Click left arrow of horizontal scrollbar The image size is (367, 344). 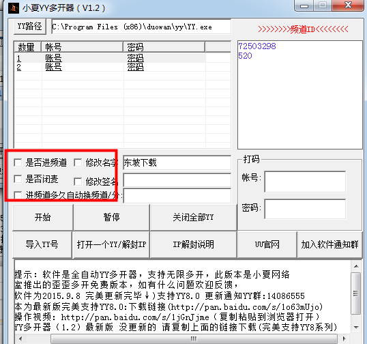click(20, 339)
